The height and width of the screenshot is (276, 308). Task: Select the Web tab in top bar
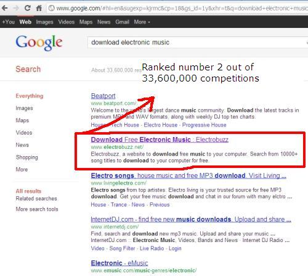[25, 22]
